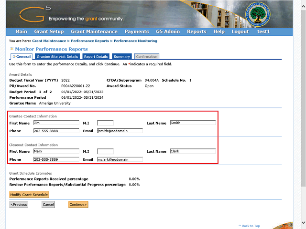Click the vertical scrollbar thumb
The width and height of the screenshot is (306, 229).
click(303, 98)
